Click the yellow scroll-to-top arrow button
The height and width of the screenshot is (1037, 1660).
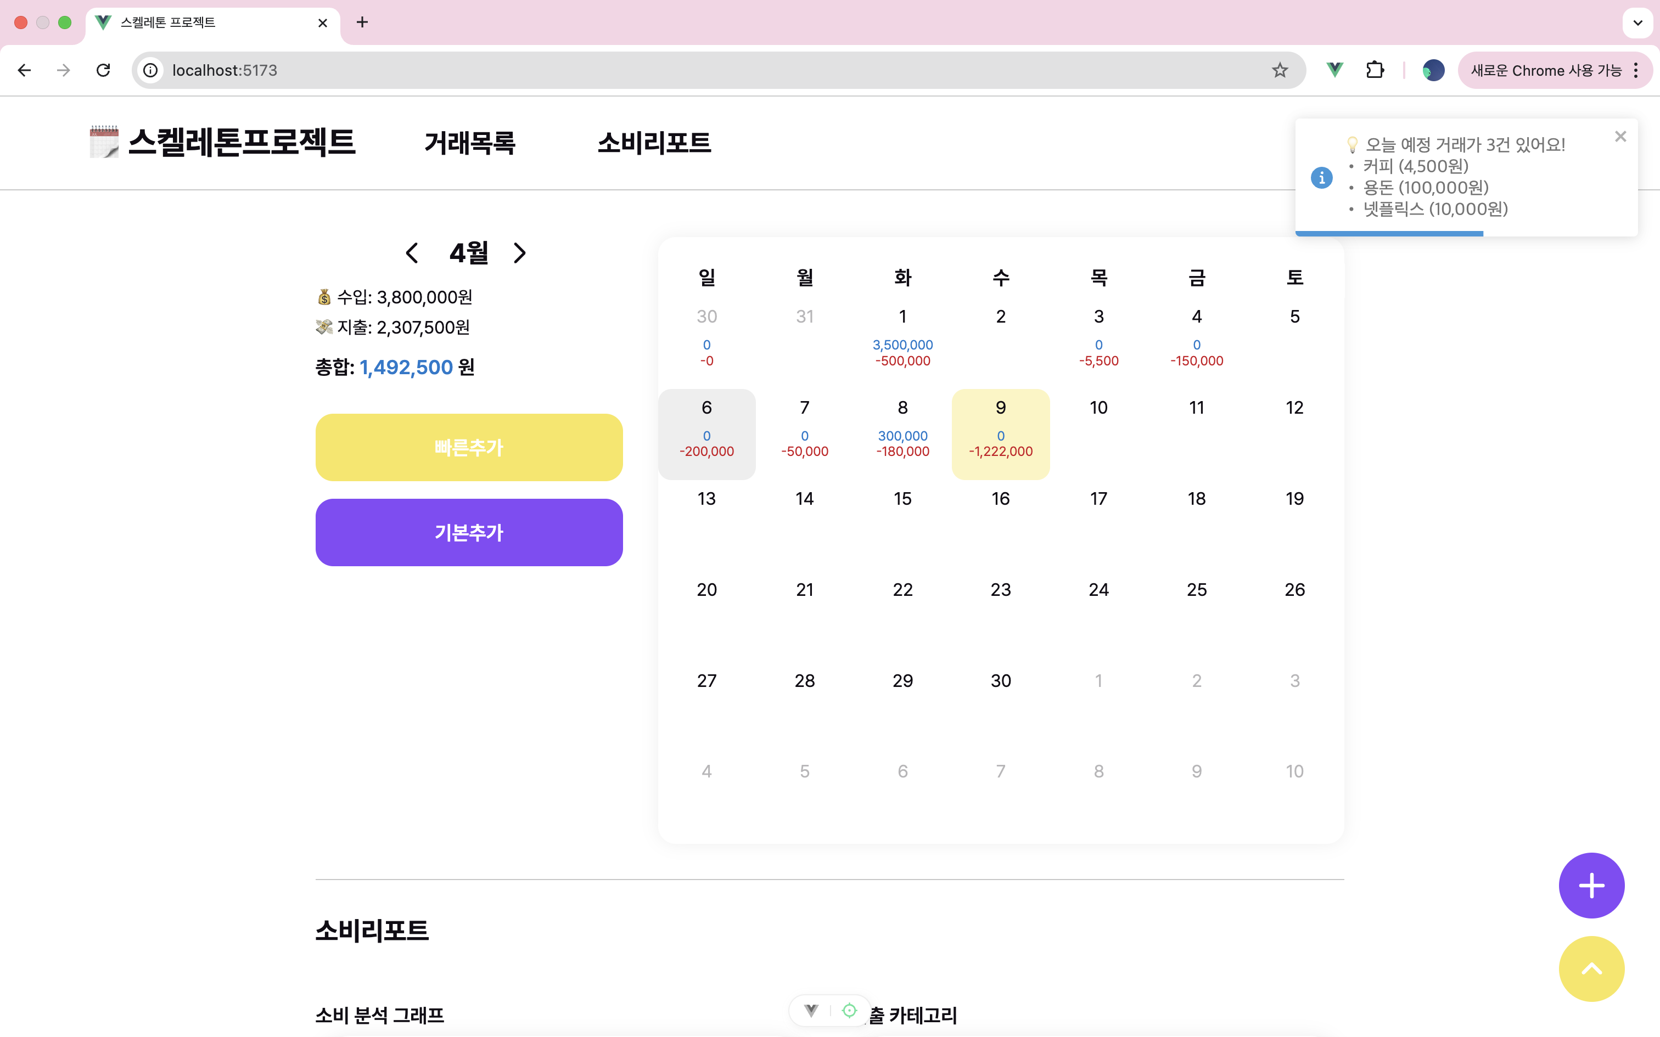(1591, 968)
